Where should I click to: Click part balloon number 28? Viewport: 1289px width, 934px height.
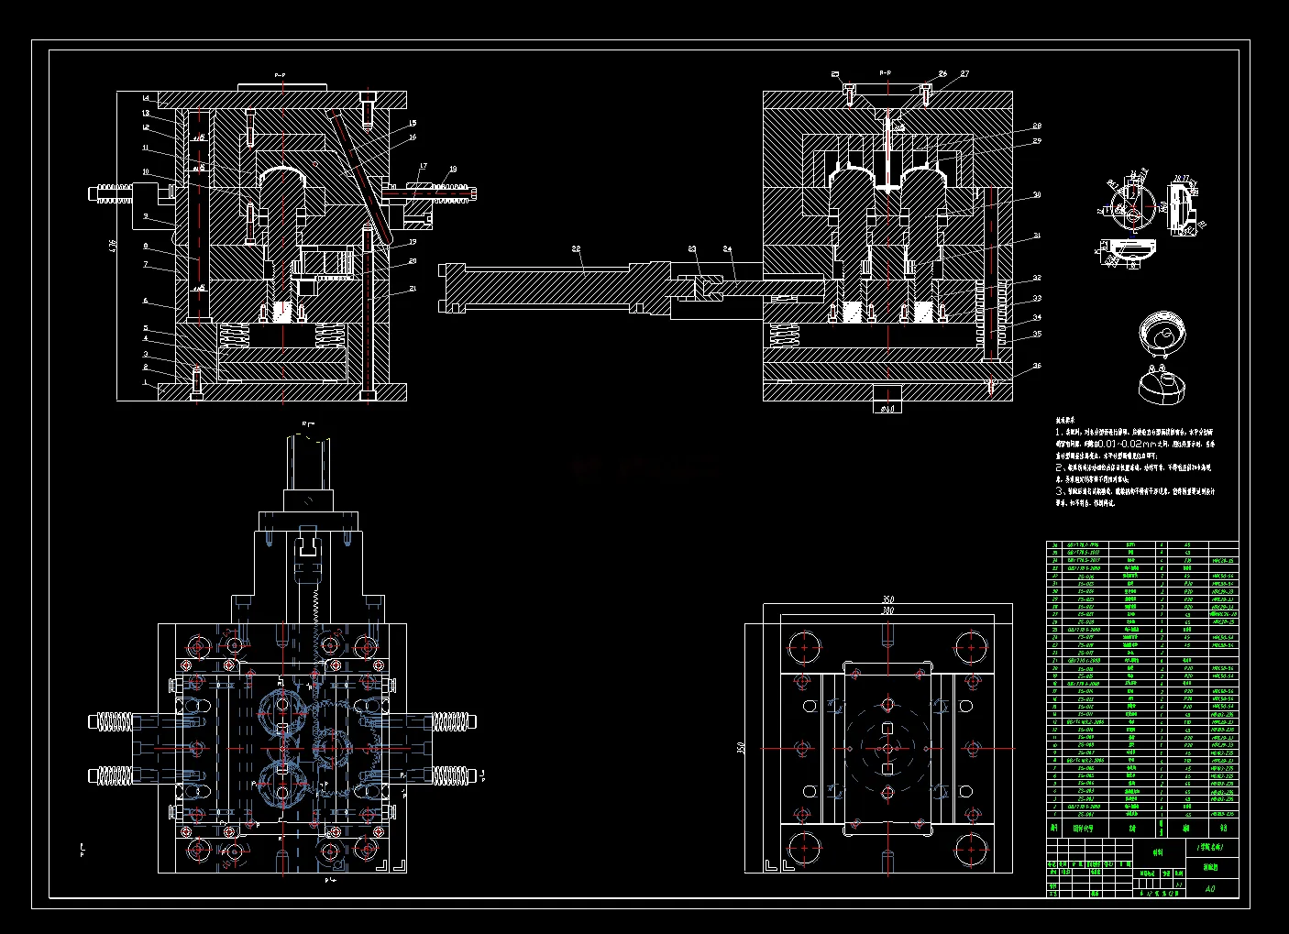point(1037,126)
